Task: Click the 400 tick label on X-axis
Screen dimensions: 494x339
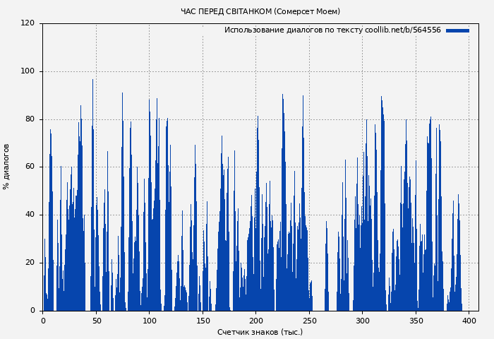Action: (x=469, y=321)
